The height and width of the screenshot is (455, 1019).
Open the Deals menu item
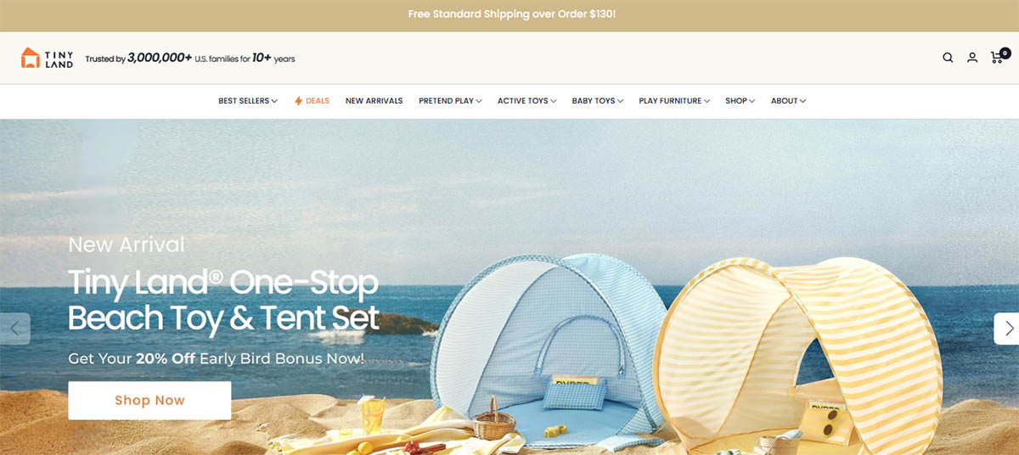pos(312,101)
